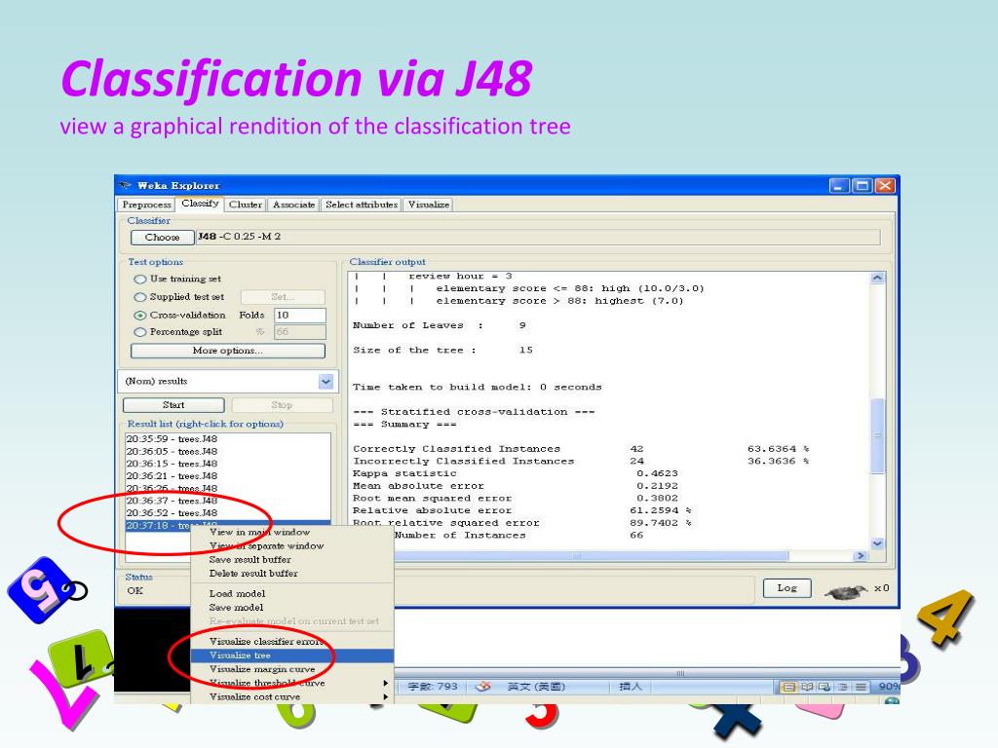
Task: Select result entry 20:36:05 - trees.J48
Action: 228,452
